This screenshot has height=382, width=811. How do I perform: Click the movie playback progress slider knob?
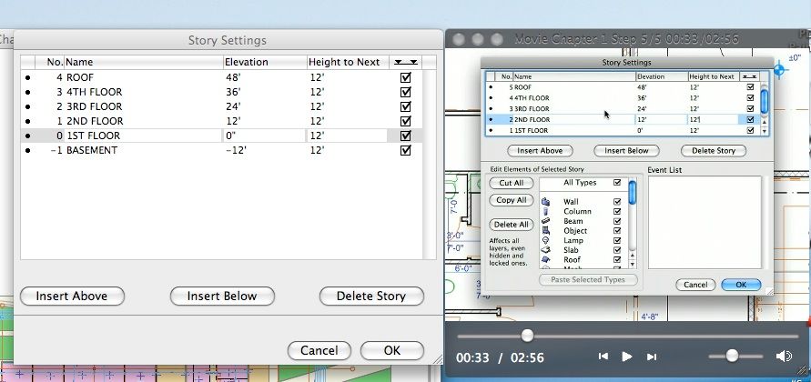click(x=527, y=336)
